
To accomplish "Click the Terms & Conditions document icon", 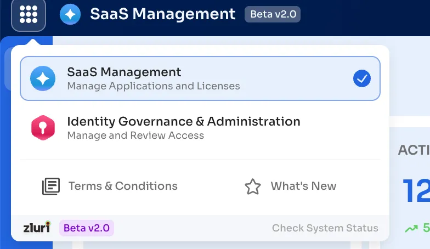I will (51, 186).
